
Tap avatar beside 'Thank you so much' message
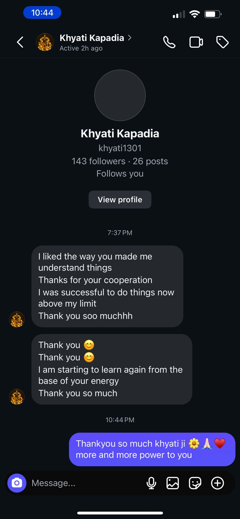(17, 397)
